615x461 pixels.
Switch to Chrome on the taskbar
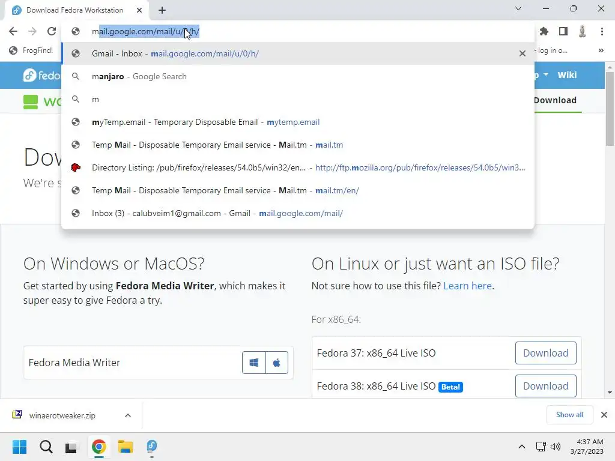point(99,447)
